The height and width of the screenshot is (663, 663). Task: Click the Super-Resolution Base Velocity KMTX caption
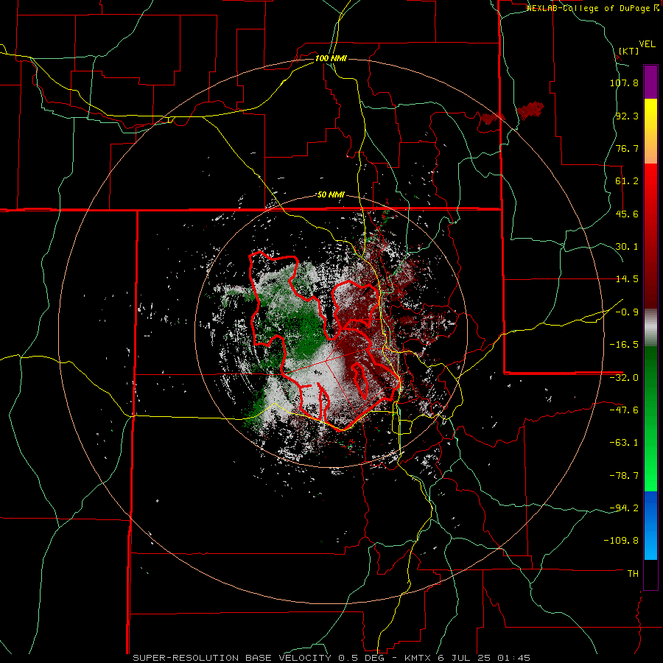331,658
